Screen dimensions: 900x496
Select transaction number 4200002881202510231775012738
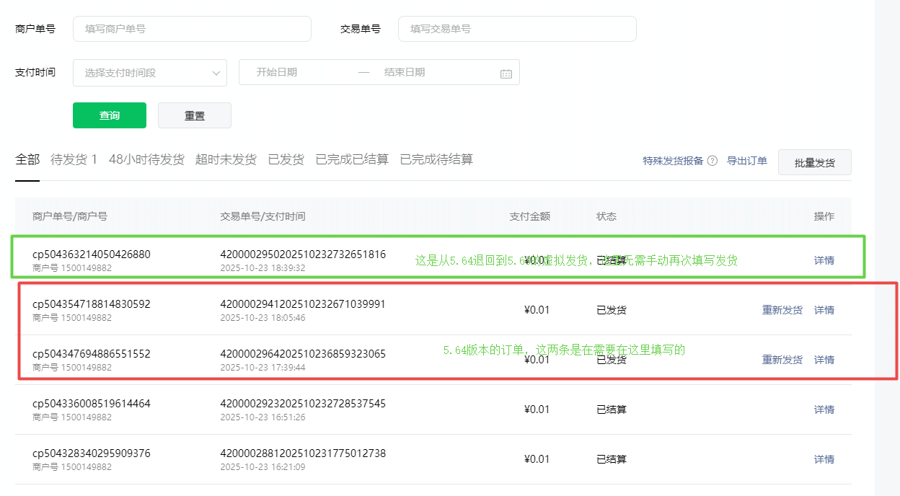[303, 453]
